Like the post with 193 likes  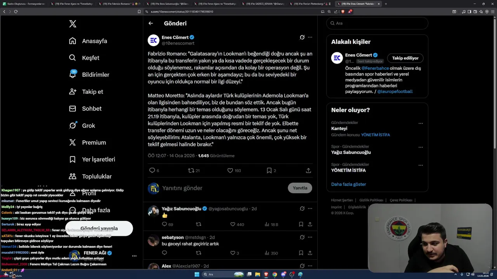pos(230,170)
